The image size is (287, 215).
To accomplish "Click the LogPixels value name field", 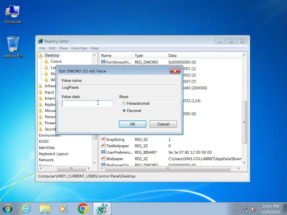I will click(x=119, y=87).
